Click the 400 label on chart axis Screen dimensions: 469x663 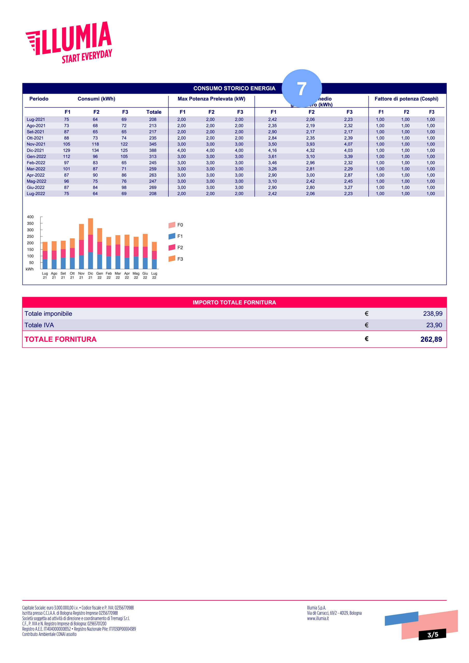(x=30, y=217)
